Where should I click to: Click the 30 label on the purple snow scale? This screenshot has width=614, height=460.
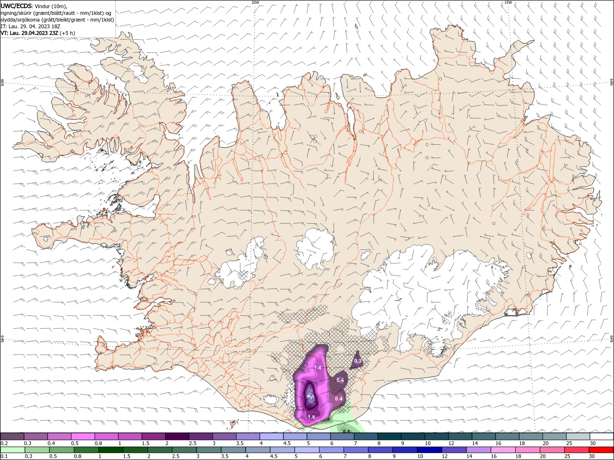[x=592, y=443]
